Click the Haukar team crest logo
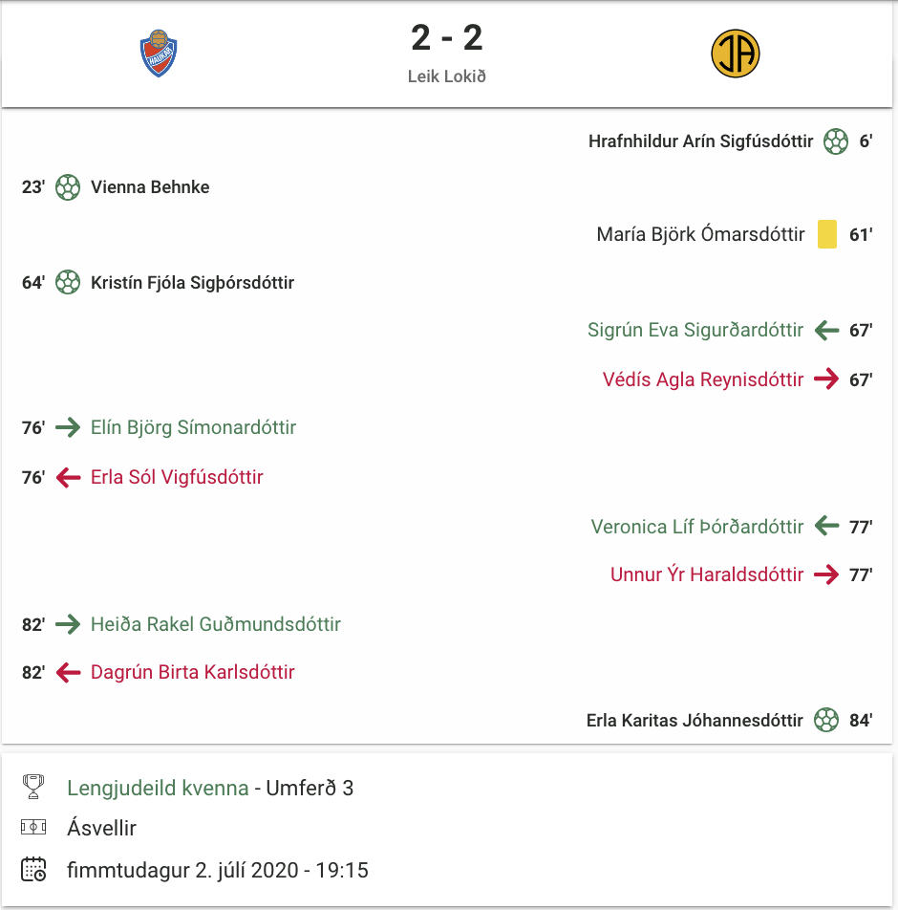The height and width of the screenshot is (910, 898). (x=159, y=54)
